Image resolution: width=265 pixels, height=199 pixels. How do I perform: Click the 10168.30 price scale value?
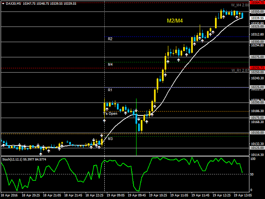pyautogui.click(x=257, y=122)
